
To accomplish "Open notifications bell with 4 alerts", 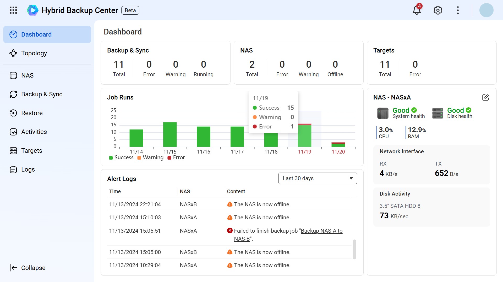I will pos(417,10).
